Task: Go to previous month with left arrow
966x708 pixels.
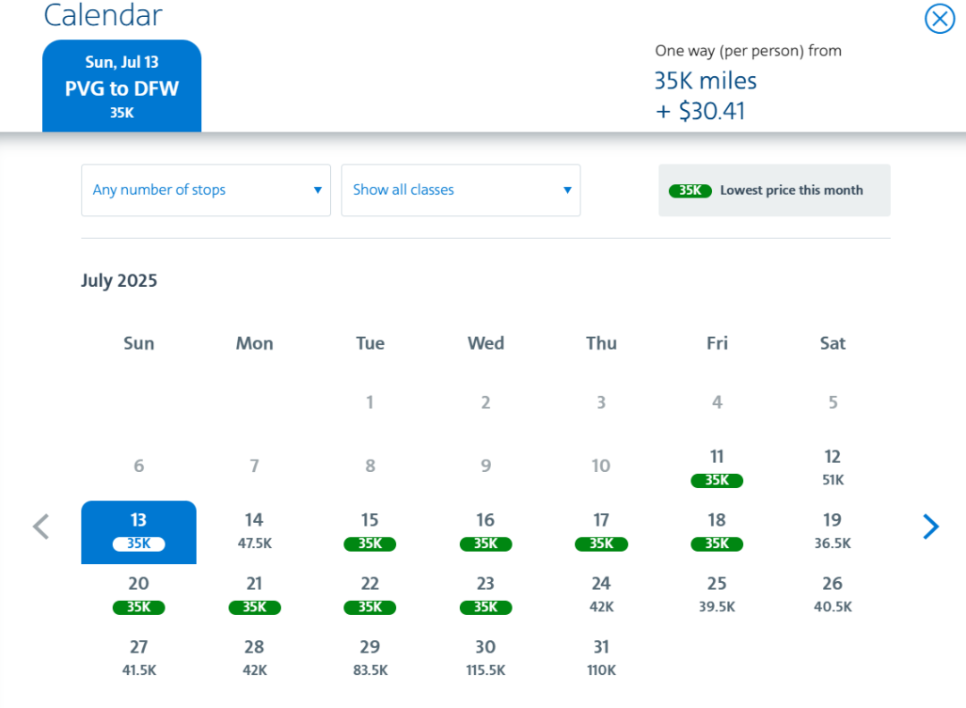Action: pos(41,527)
